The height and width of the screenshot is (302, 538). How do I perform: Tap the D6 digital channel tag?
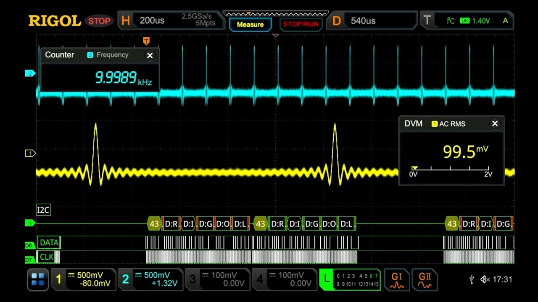tap(29, 245)
